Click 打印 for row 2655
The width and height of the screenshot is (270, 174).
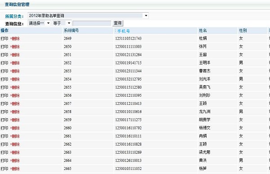click(x=4, y=87)
